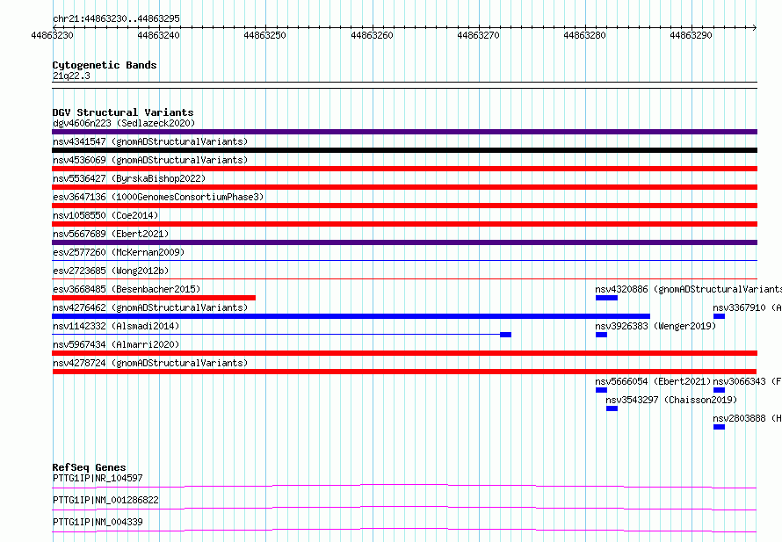Open the esv2723685 Wong2012b variant label
The height and width of the screenshot is (542, 782).
point(111,271)
